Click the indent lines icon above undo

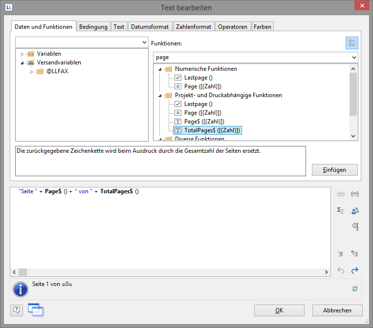pos(341,254)
